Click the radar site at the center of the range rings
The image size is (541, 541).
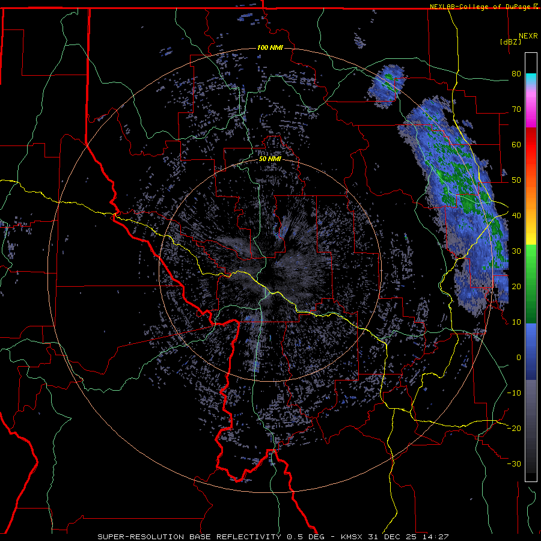point(270,270)
